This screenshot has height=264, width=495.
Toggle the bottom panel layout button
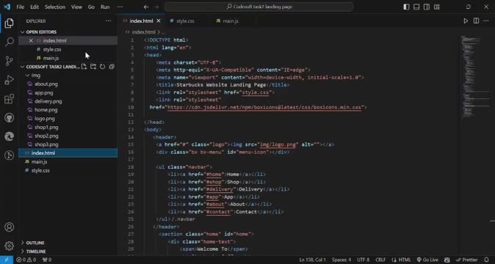pyautogui.click(x=416, y=7)
